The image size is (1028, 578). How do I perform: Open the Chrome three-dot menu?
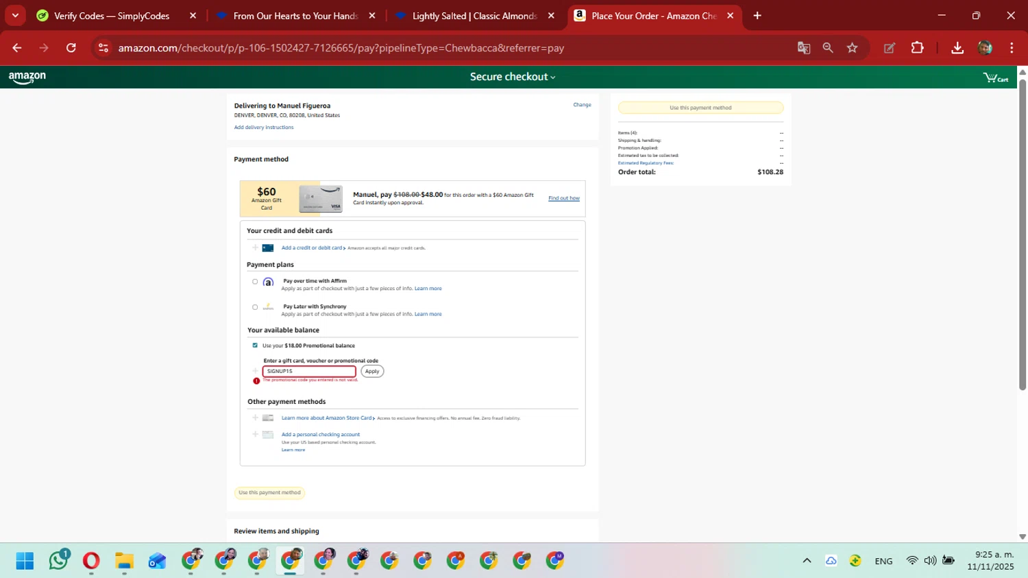click(x=1012, y=48)
